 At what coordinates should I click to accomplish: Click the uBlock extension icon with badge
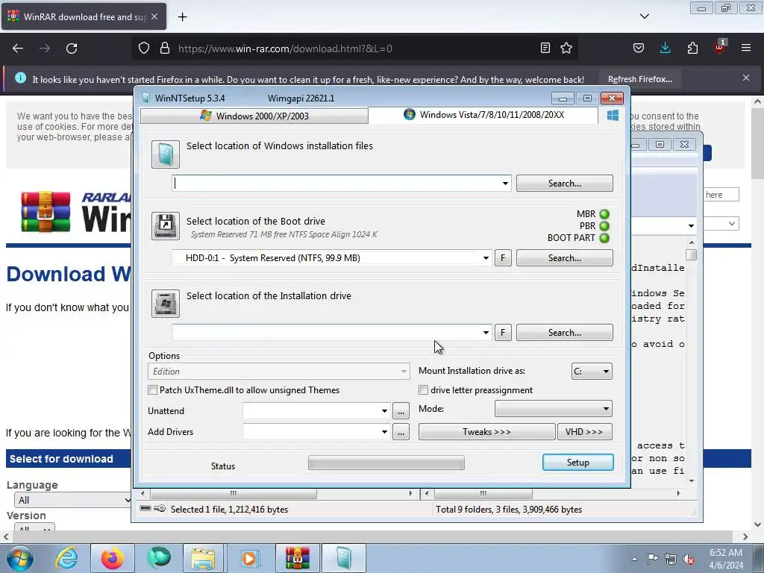[x=720, y=47]
